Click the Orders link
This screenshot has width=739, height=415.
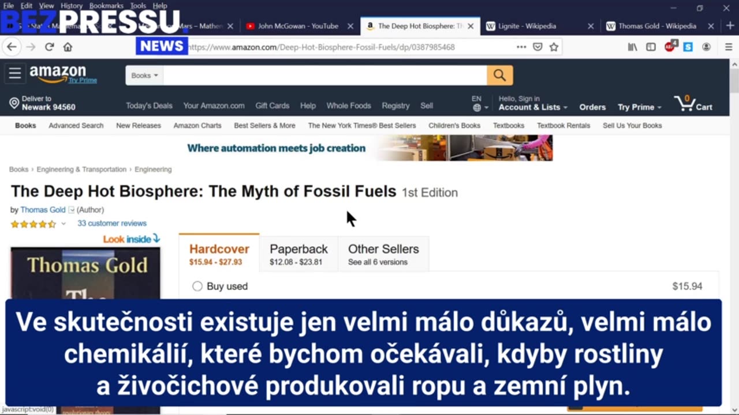pos(592,107)
